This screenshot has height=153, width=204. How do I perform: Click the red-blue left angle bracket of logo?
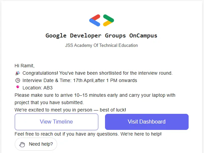point(95,20)
